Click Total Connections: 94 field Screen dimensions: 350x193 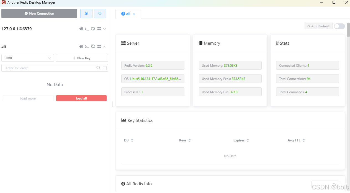click(308, 79)
